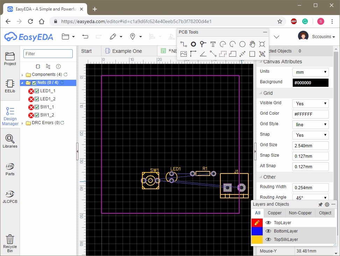Activate the Measure dimension tool
This screenshot has width=340, height=256.
(242, 54)
